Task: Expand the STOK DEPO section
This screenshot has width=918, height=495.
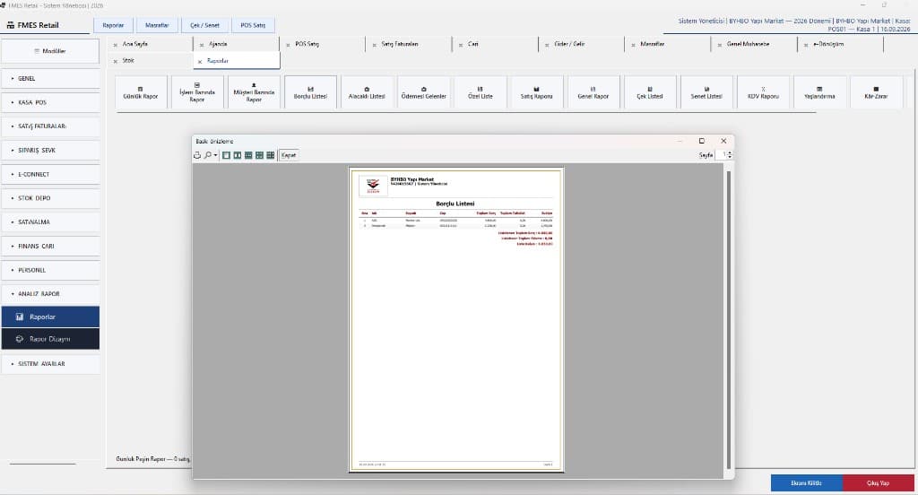Action: (50, 198)
